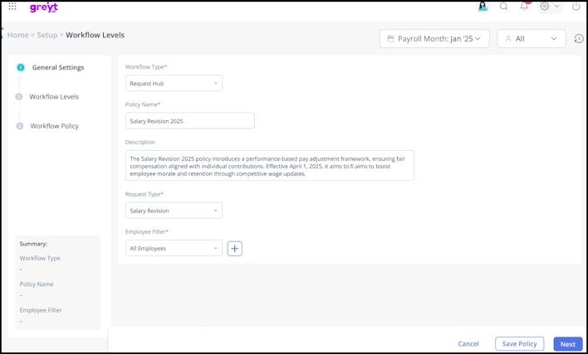Click the Employee Filter summary label
This screenshot has height=354, width=588.
(x=41, y=310)
